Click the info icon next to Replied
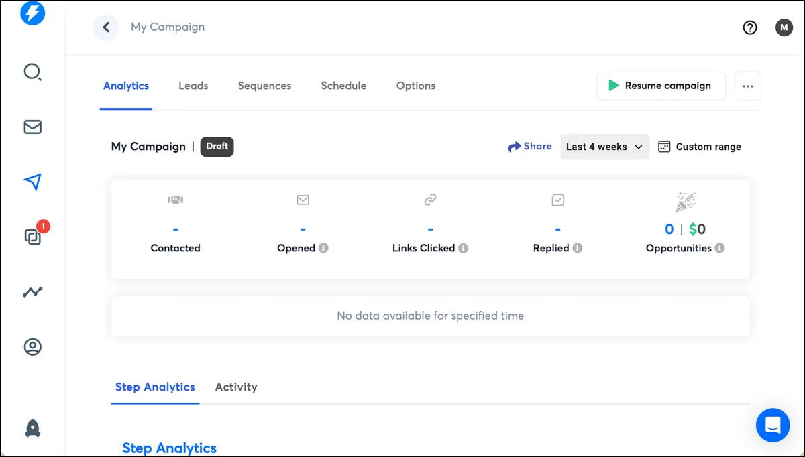Screen dimensions: 805x457 [x=578, y=248]
